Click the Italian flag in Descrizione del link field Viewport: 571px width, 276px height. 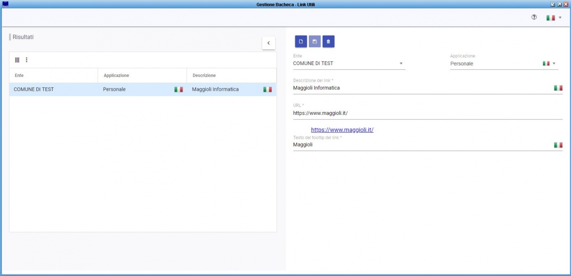click(558, 88)
